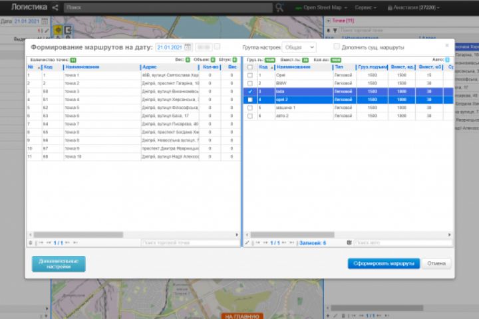Go to first page in points table pager
479x319 pixels.
pos(41,243)
